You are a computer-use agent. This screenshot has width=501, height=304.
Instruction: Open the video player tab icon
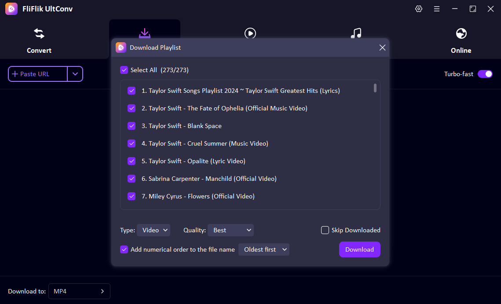250,33
